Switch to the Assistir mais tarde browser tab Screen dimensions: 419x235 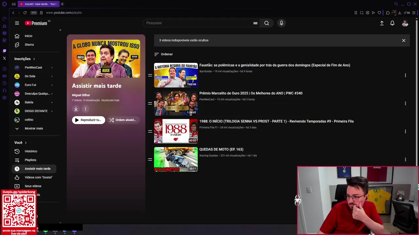38,4
